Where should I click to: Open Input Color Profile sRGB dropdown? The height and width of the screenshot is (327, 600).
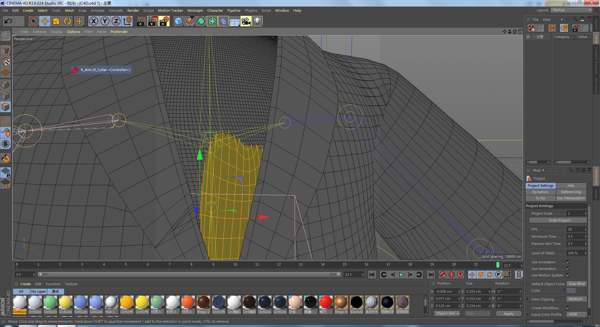tap(577, 315)
